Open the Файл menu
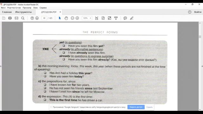Screen dimensions: 203x114 click(x=3, y=8)
